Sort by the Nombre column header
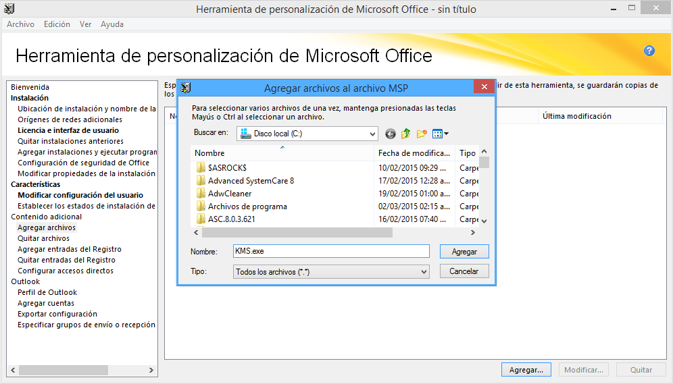This screenshot has height=384, width=673. click(282, 153)
